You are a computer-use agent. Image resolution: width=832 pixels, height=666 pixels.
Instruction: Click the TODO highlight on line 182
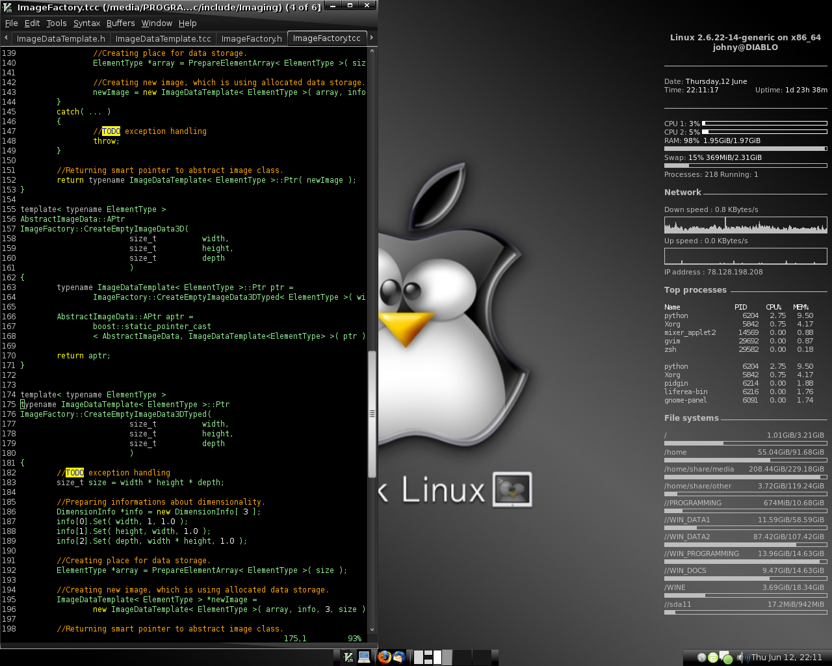point(75,473)
